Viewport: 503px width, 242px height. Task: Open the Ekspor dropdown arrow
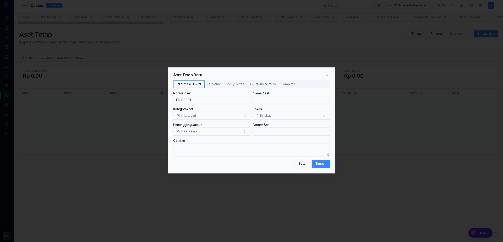pos(468,34)
